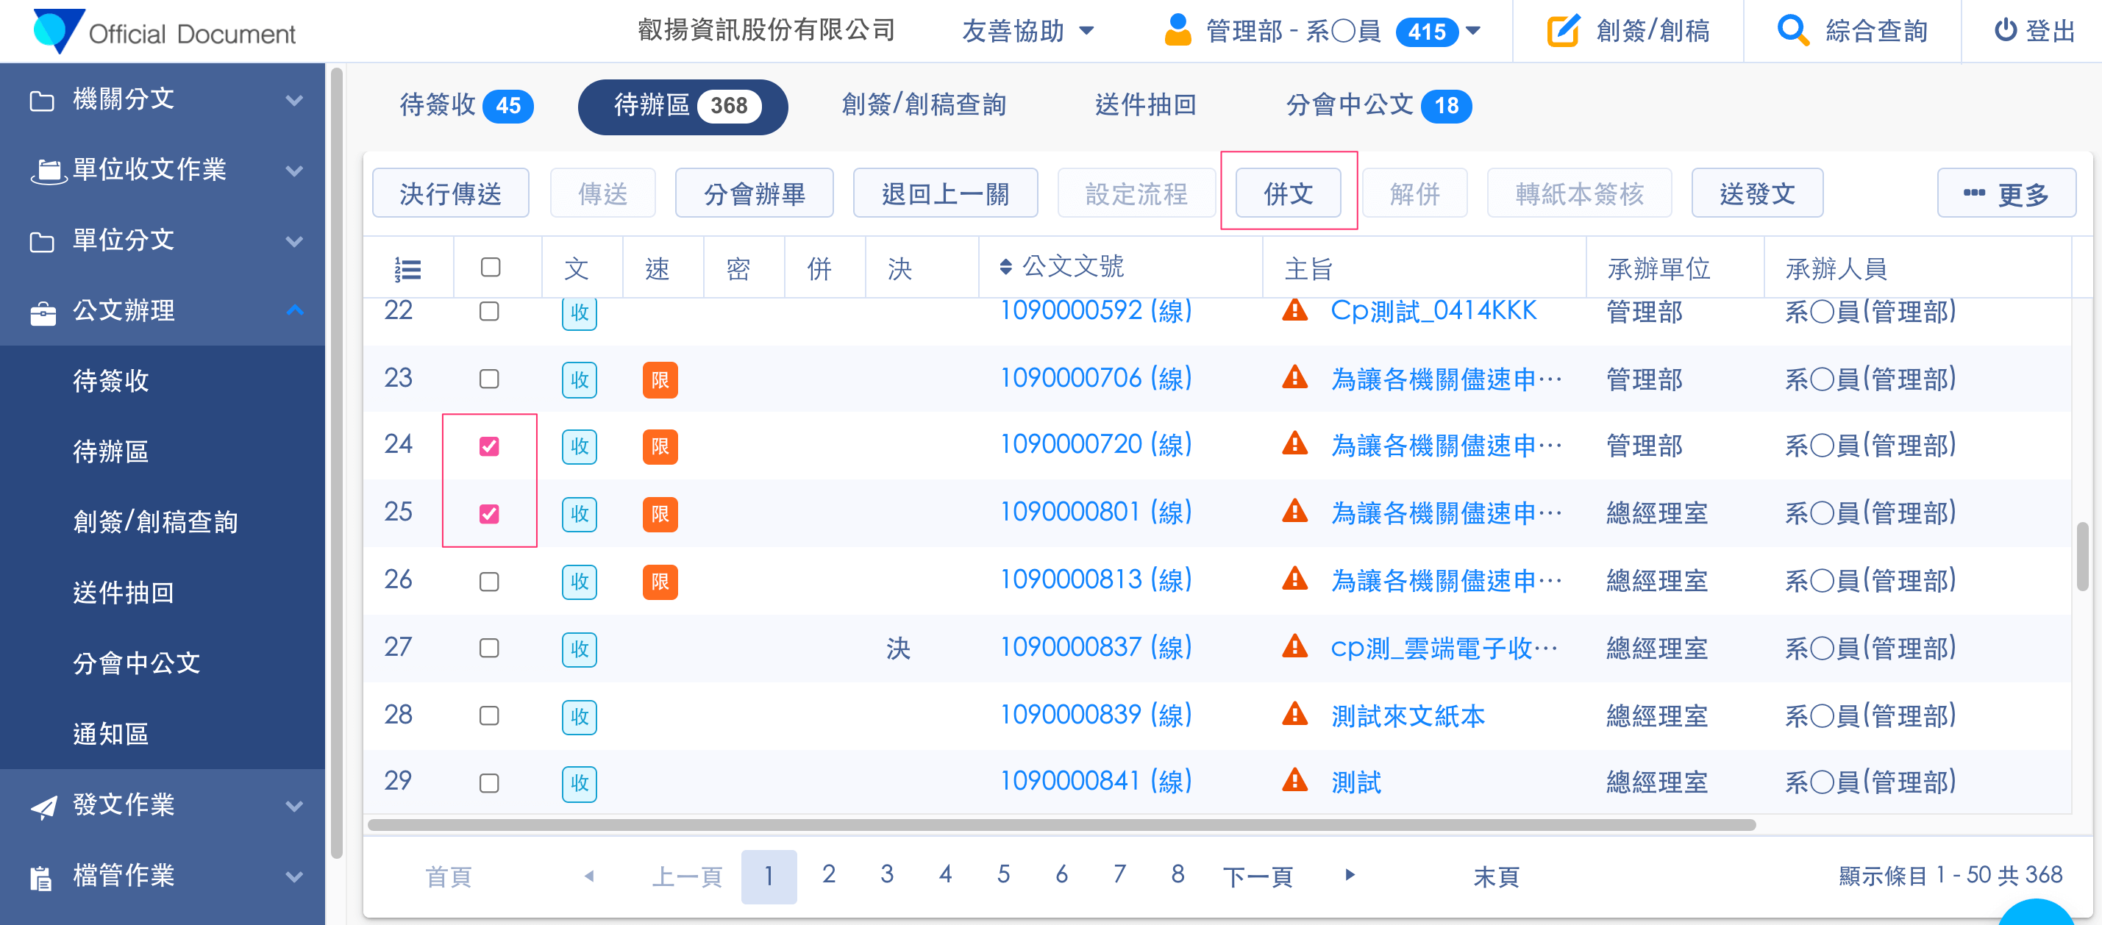Click the horizontal scrollbar below the table

point(1061,825)
